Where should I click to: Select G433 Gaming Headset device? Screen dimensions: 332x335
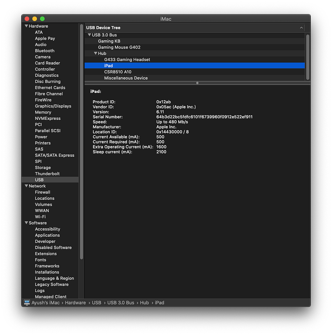(195, 60)
